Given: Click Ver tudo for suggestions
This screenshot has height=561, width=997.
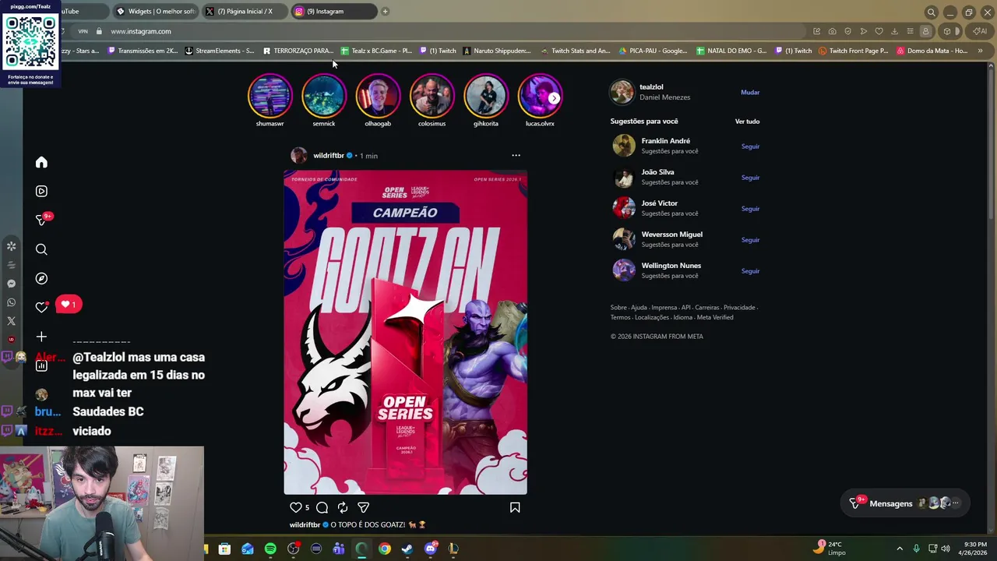Looking at the screenshot, I should coord(747,122).
